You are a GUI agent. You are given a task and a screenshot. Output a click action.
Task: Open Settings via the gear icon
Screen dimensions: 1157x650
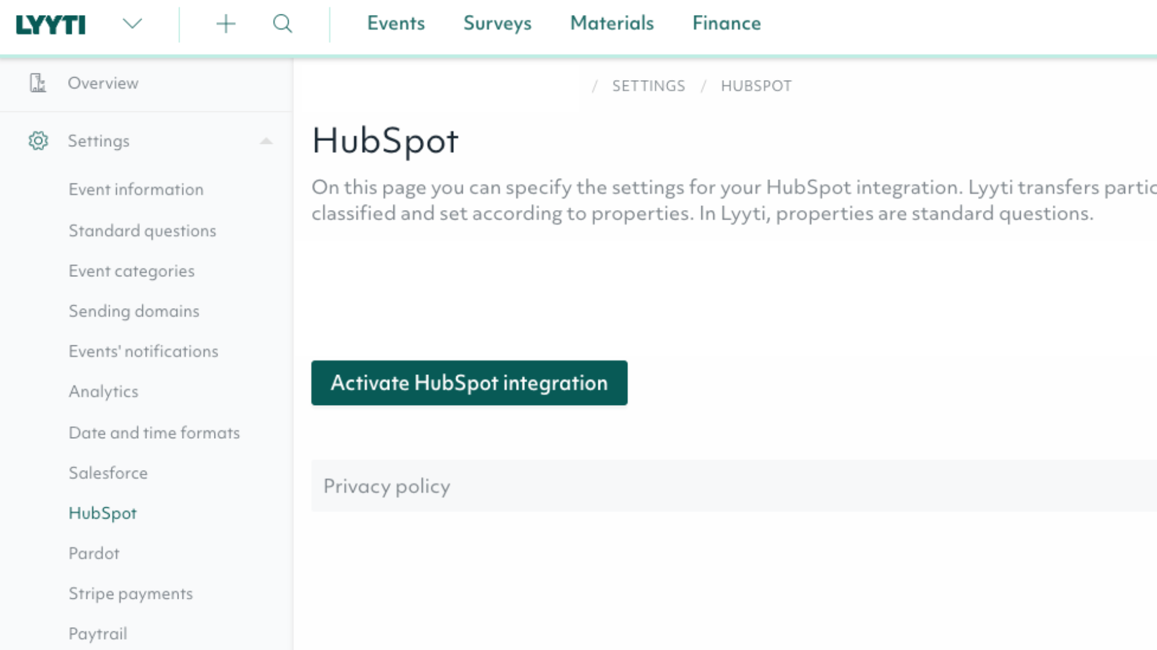coord(38,140)
